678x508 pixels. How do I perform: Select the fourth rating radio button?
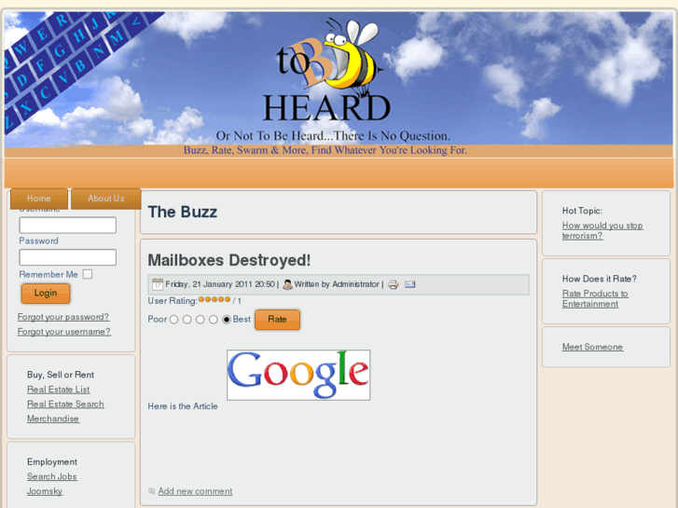tap(214, 320)
